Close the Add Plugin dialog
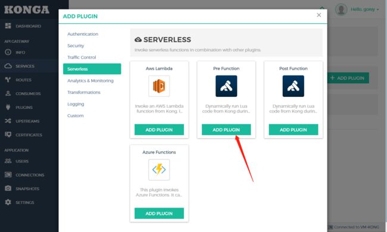Screen dimensions: 387x232 tap(319, 15)
